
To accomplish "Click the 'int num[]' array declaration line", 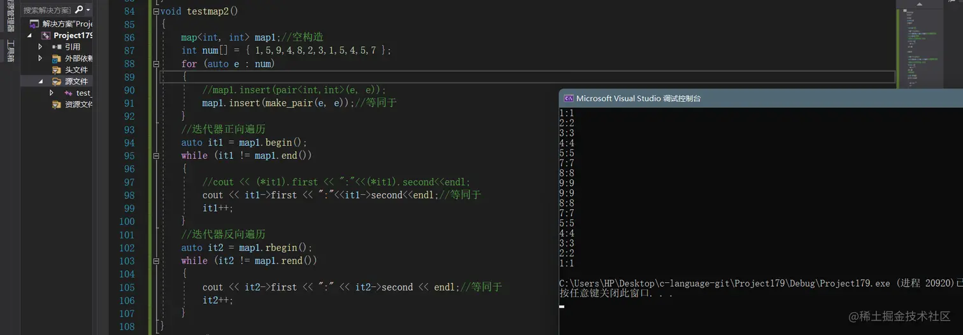I will pos(287,50).
